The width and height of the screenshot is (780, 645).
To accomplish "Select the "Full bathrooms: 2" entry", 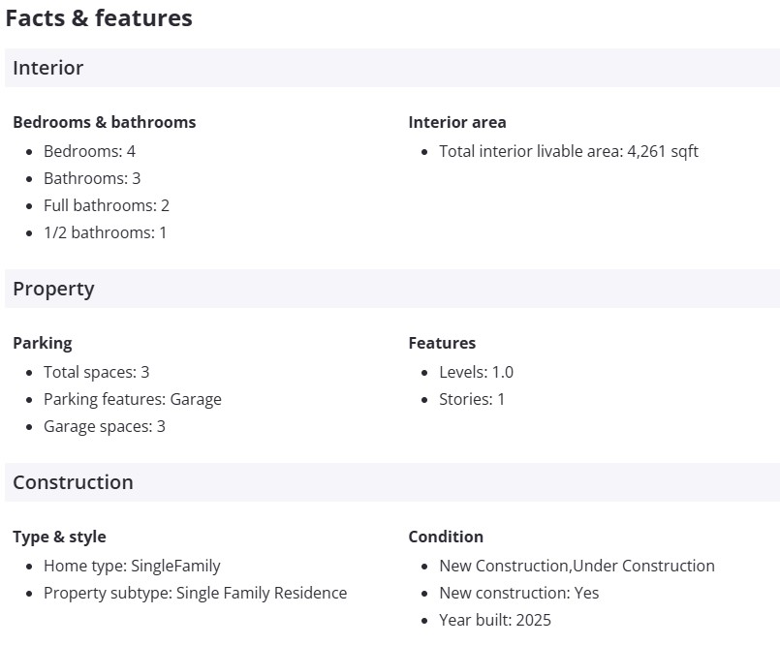I will (107, 205).
